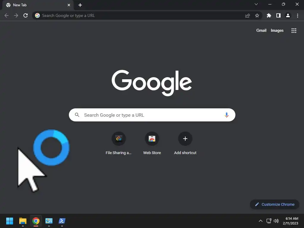Screen dimensions: 304x228
Task: Open the Windows Start menu
Action: click(9, 221)
